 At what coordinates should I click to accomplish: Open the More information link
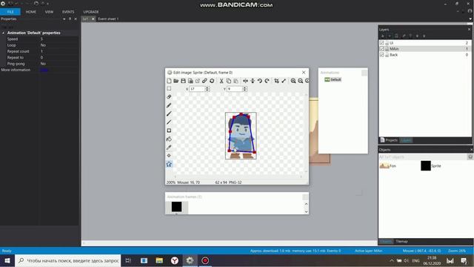pos(44,70)
